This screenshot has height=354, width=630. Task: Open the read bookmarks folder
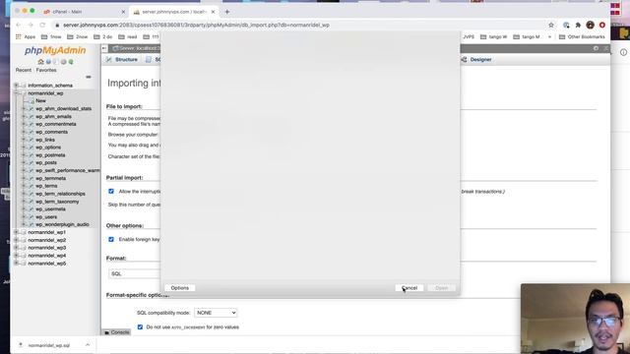(x=128, y=36)
